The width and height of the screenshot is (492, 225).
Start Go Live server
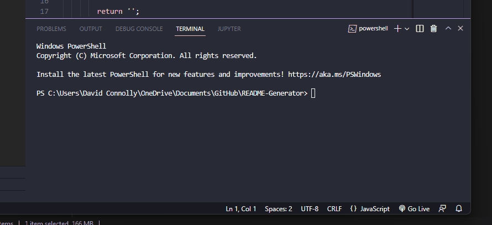point(414,208)
